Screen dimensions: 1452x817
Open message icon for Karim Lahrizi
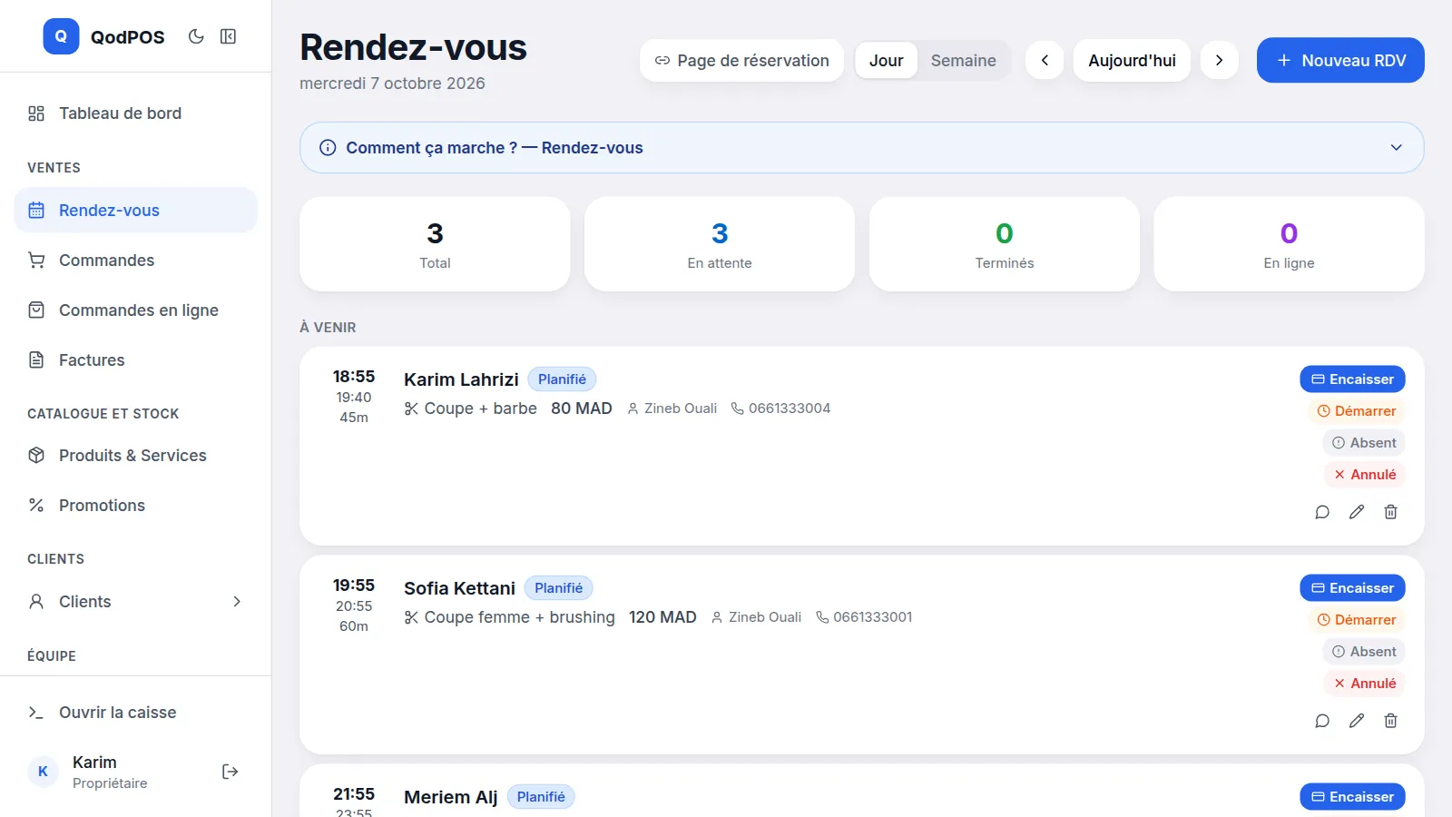click(x=1322, y=512)
